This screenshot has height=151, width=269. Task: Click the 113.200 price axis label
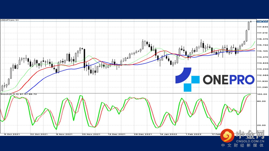pyautogui.click(x=262, y=69)
